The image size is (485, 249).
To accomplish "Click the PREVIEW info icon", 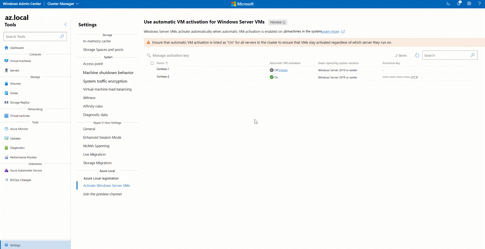I will coord(284,22).
